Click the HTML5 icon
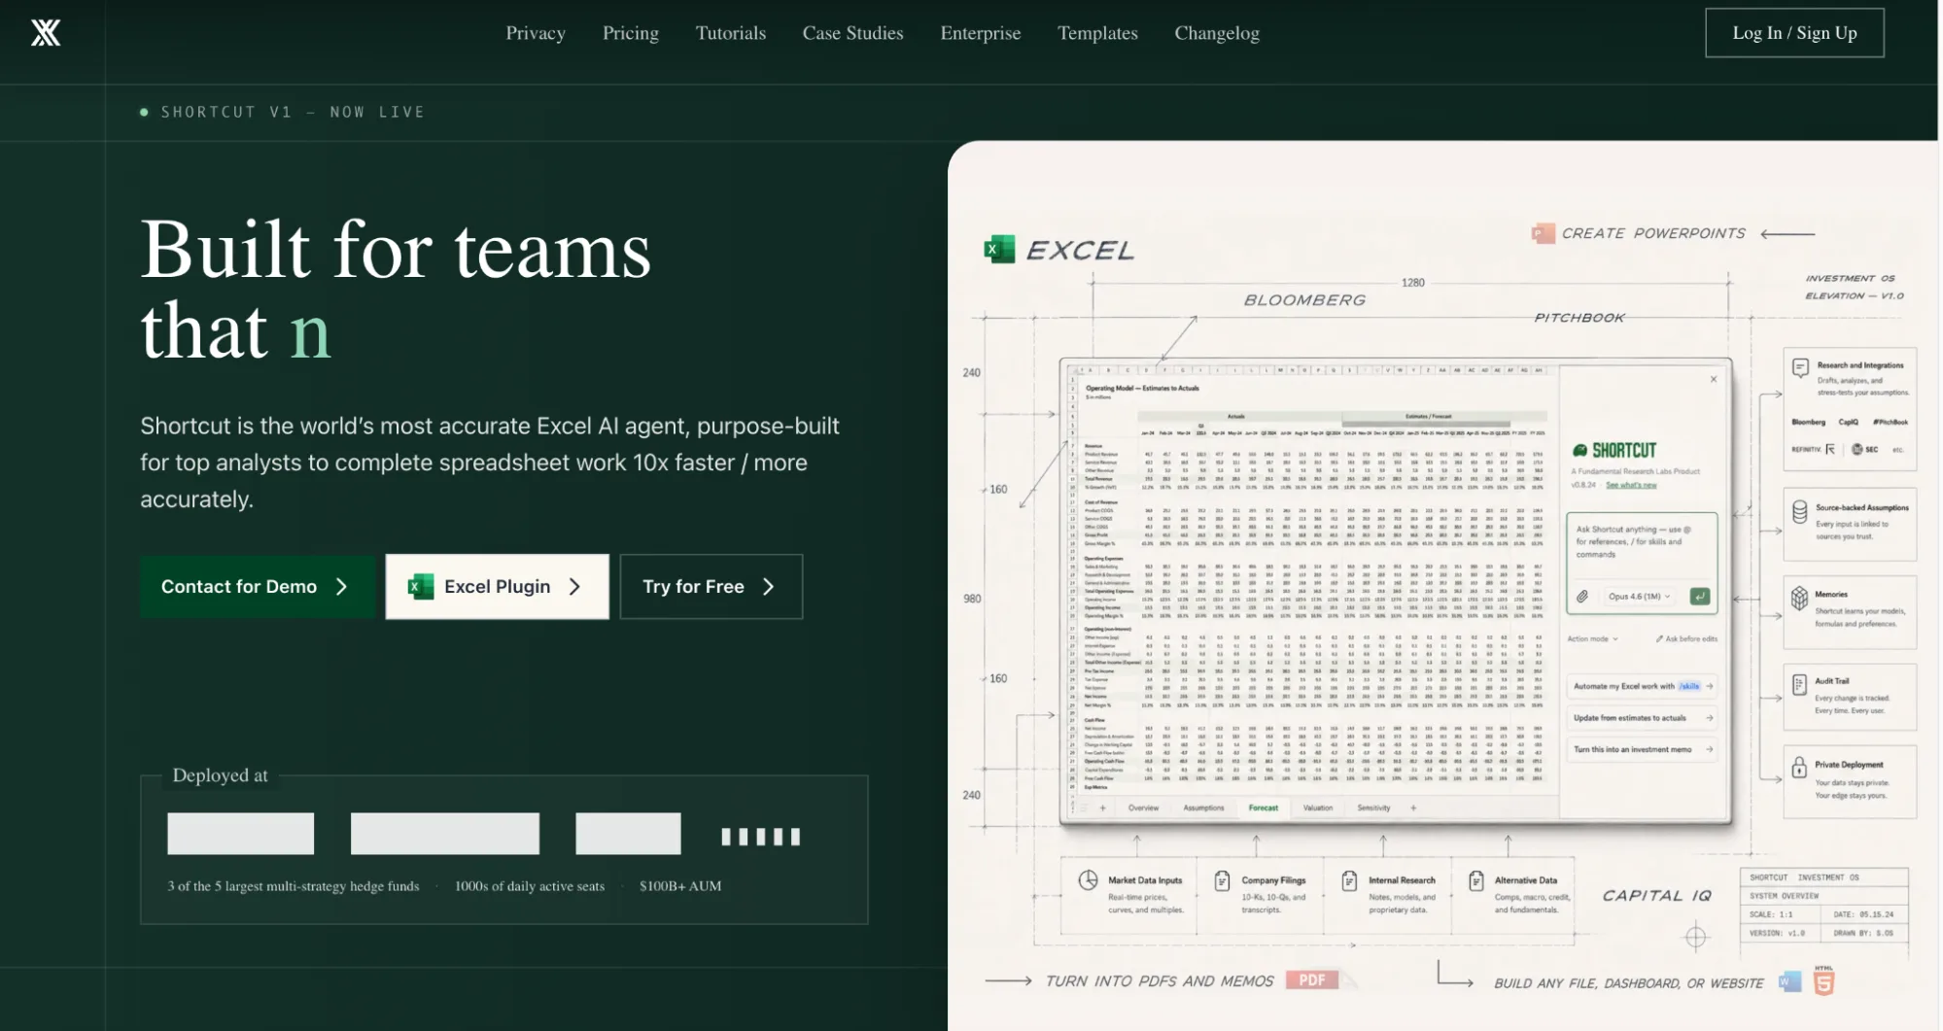 point(1823,981)
